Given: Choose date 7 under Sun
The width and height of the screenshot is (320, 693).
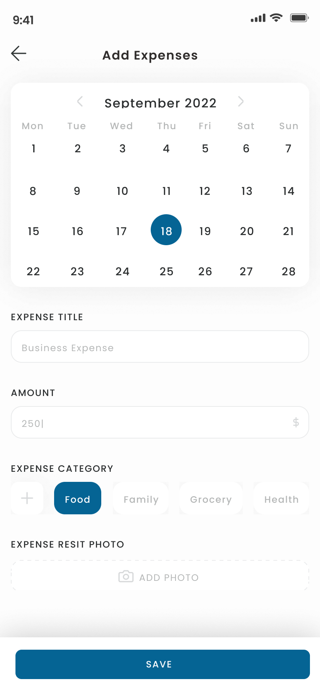Looking at the screenshot, I should point(288,148).
